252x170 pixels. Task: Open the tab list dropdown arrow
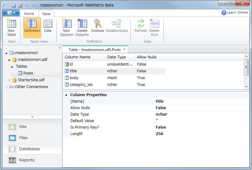coord(246,49)
